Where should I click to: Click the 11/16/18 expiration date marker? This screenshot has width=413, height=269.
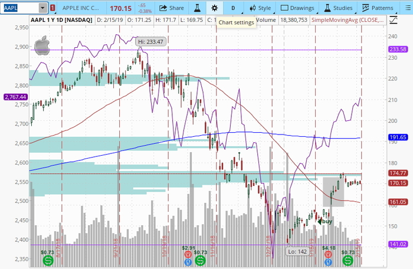pos(212,247)
